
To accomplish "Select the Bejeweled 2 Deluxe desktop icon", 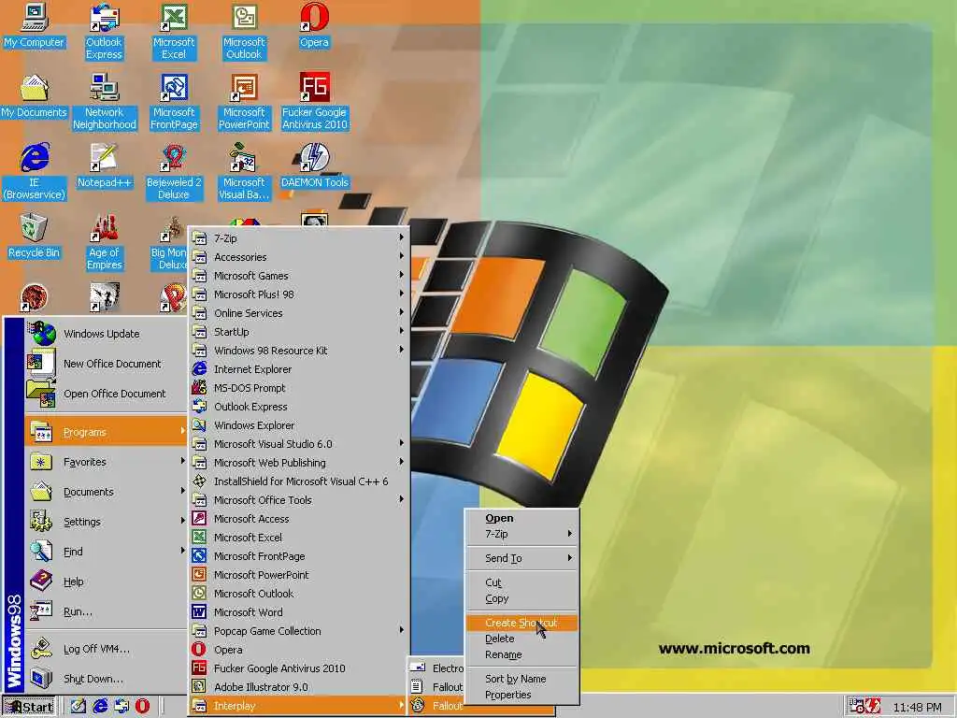I will [x=174, y=172].
